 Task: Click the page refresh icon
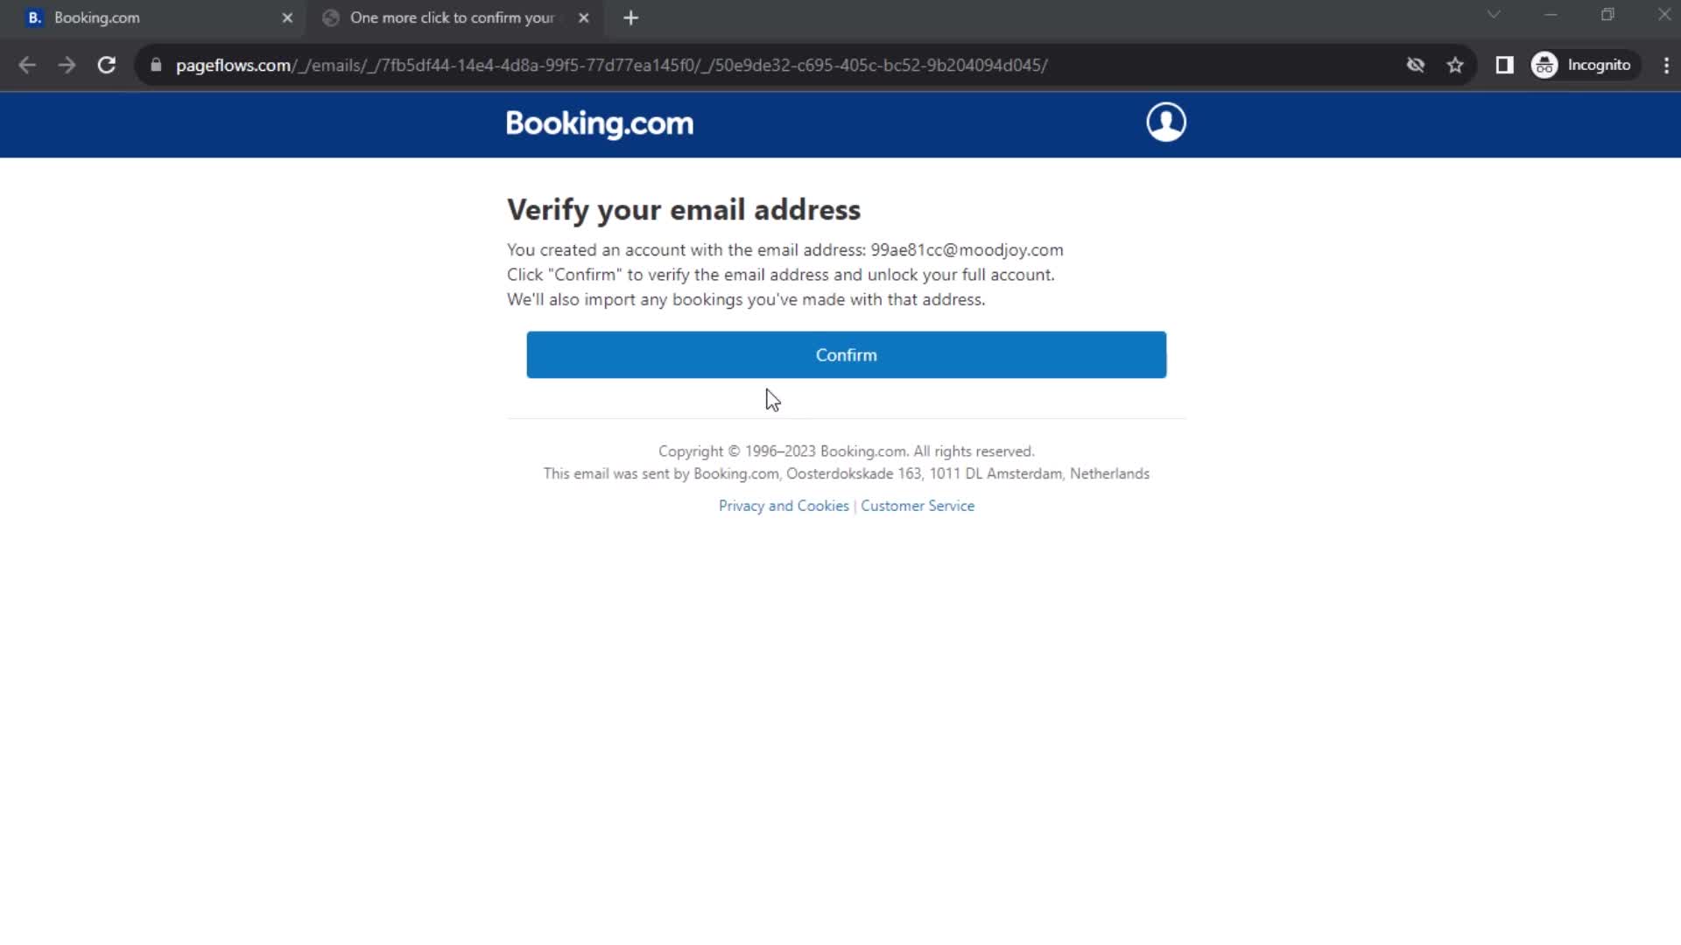click(x=105, y=65)
